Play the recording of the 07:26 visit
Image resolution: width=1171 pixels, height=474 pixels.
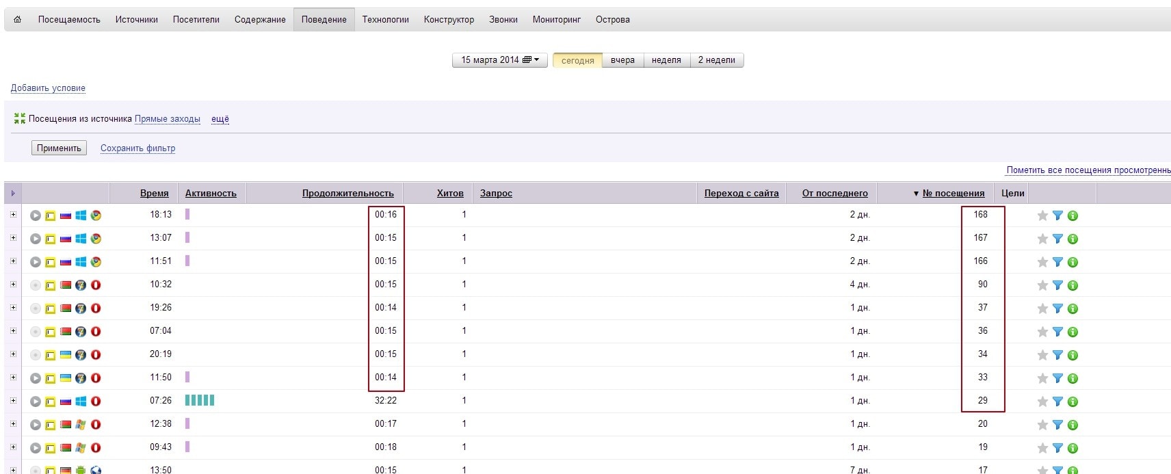[x=36, y=401]
